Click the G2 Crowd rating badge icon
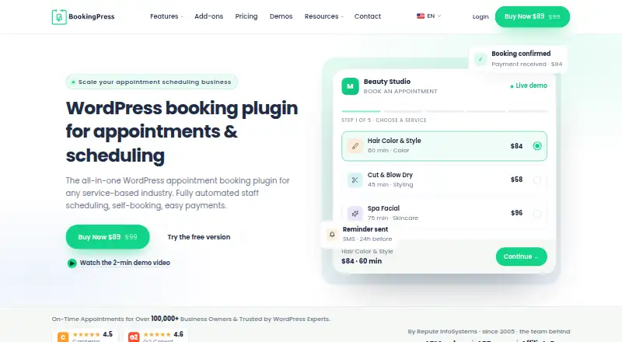This screenshot has height=342, width=622. click(134, 337)
